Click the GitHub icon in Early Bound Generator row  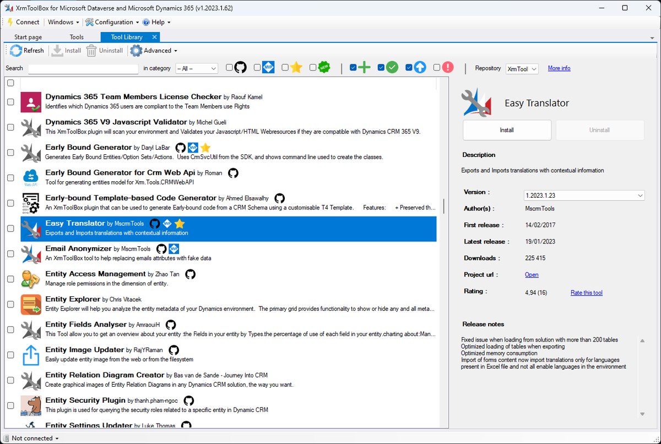click(180, 148)
